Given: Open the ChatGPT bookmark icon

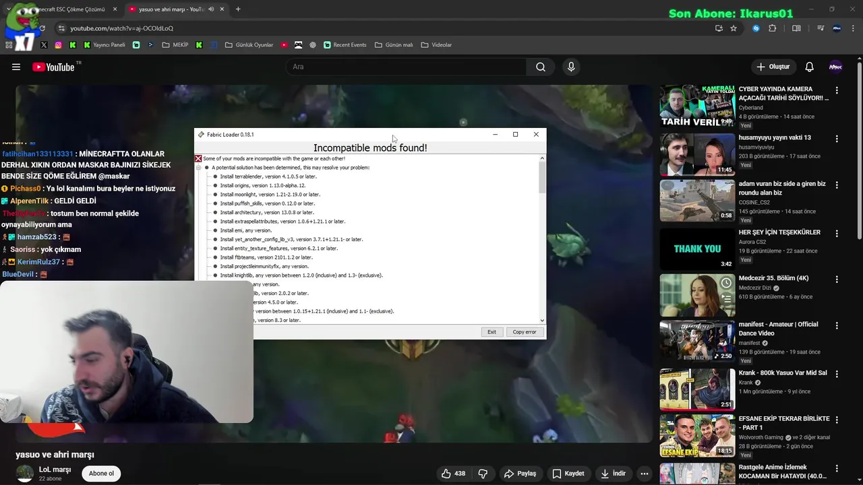Looking at the screenshot, I should (x=313, y=45).
